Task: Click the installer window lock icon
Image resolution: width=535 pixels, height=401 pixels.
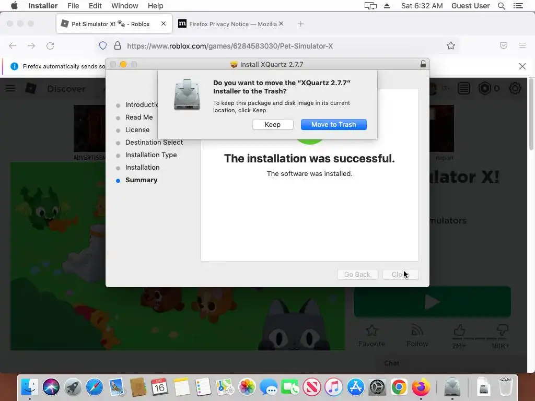Action: click(x=423, y=64)
